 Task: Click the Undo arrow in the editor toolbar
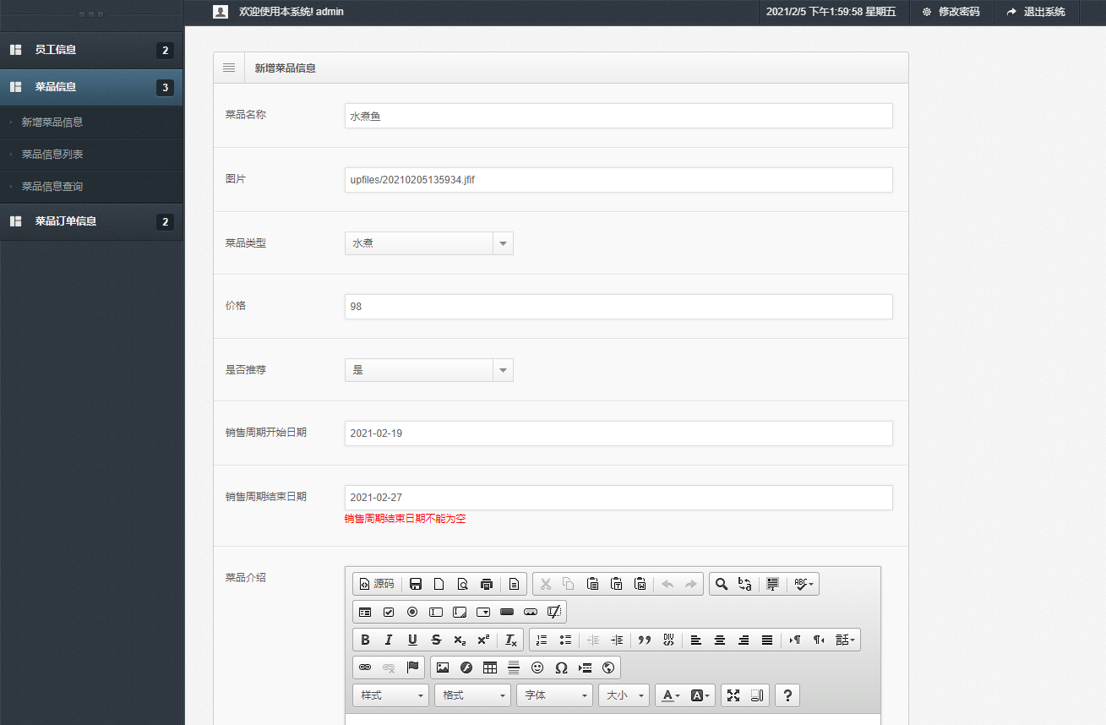[669, 583]
